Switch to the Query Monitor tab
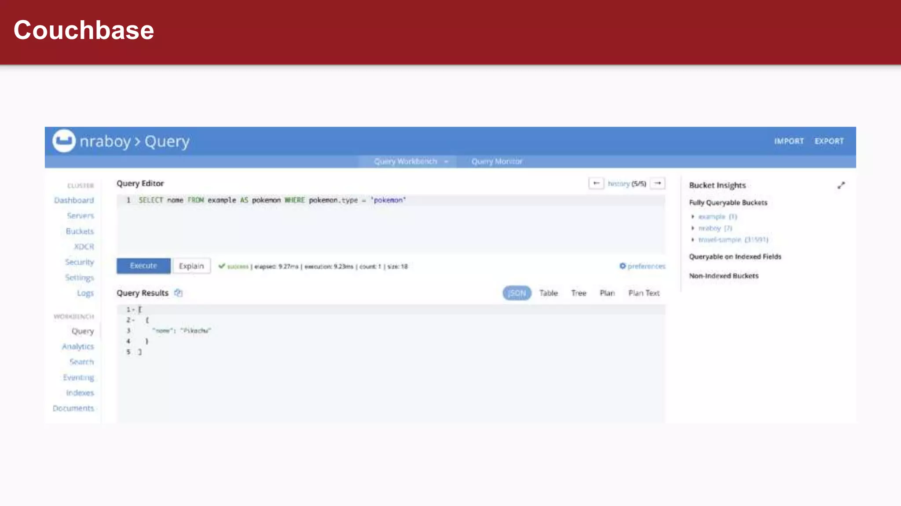The width and height of the screenshot is (901, 506). [x=497, y=161]
